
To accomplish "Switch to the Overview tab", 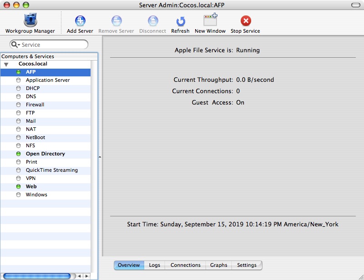I will click(129, 265).
